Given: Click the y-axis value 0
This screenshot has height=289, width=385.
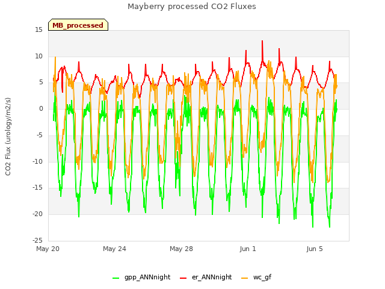Looking at the screenshot, I should pos(41,108).
